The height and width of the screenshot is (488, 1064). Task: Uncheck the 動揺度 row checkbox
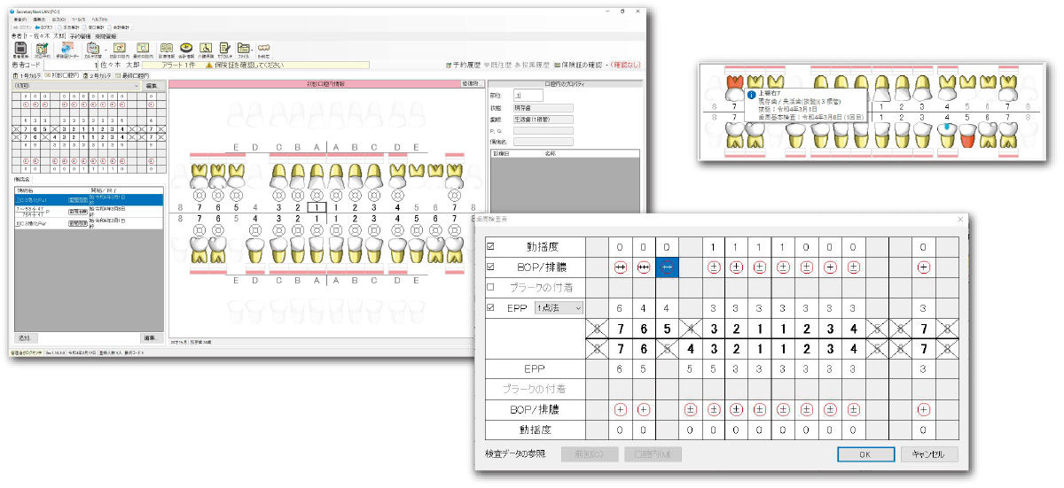point(491,245)
